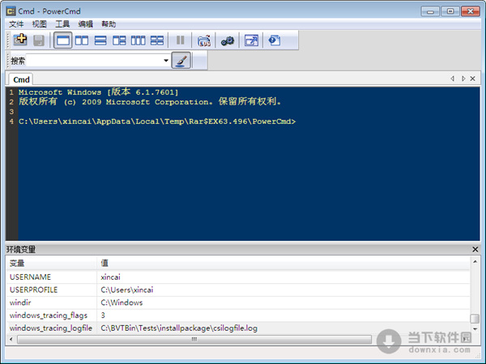The image size is (486, 364).
Task: Select the windir variable row
Action: (x=238, y=303)
